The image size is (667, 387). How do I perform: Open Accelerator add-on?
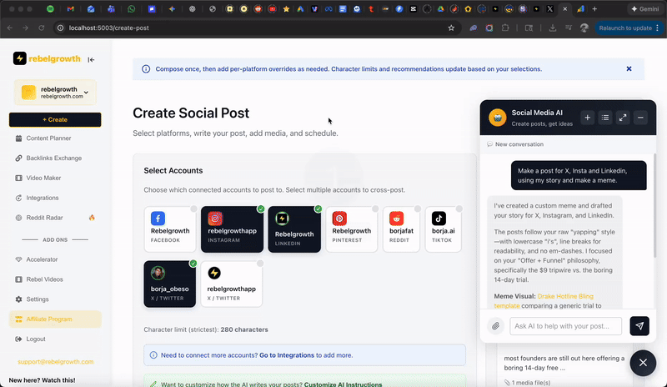pyautogui.click(x=42, y=259)
